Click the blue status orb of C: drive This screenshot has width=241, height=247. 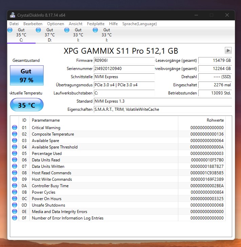pyautogui.click(x=10, y=30)
